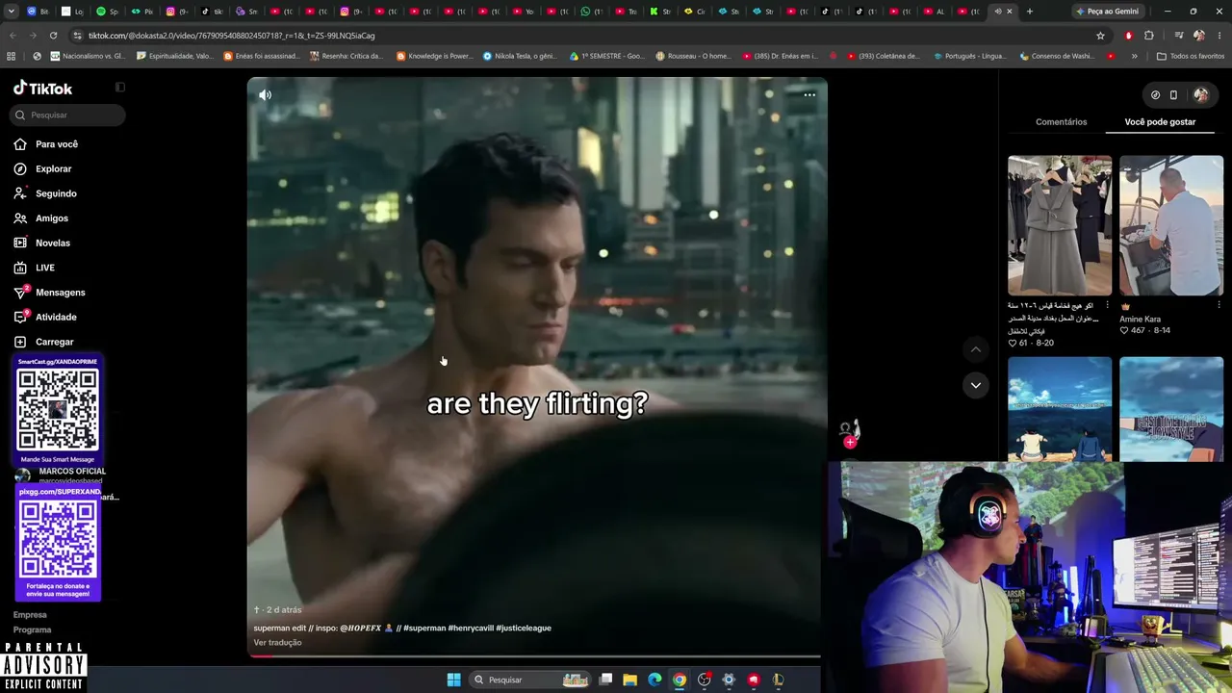Click the Peça ao Gemini button
Image resolution: width=1232 pixels, height=693 pixels.
click(x=1110, y=12)
